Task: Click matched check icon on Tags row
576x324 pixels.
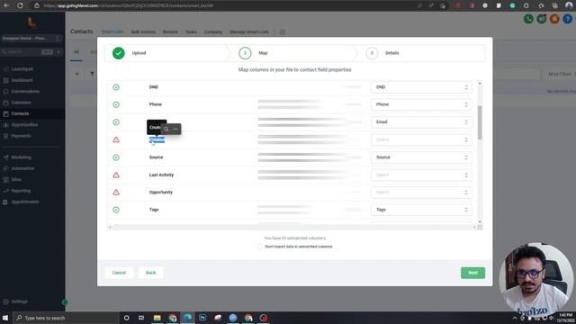Action: pyautogui.click(x=116, y=210)
